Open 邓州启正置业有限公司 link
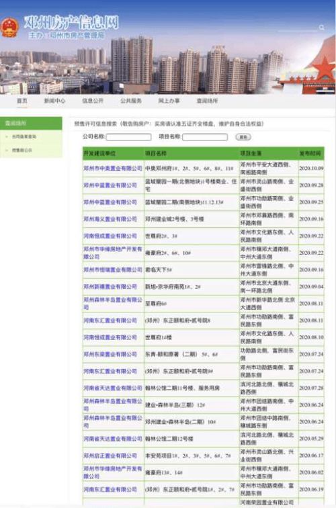Screen dimensions: 336x508 click(x=110, y=456)
